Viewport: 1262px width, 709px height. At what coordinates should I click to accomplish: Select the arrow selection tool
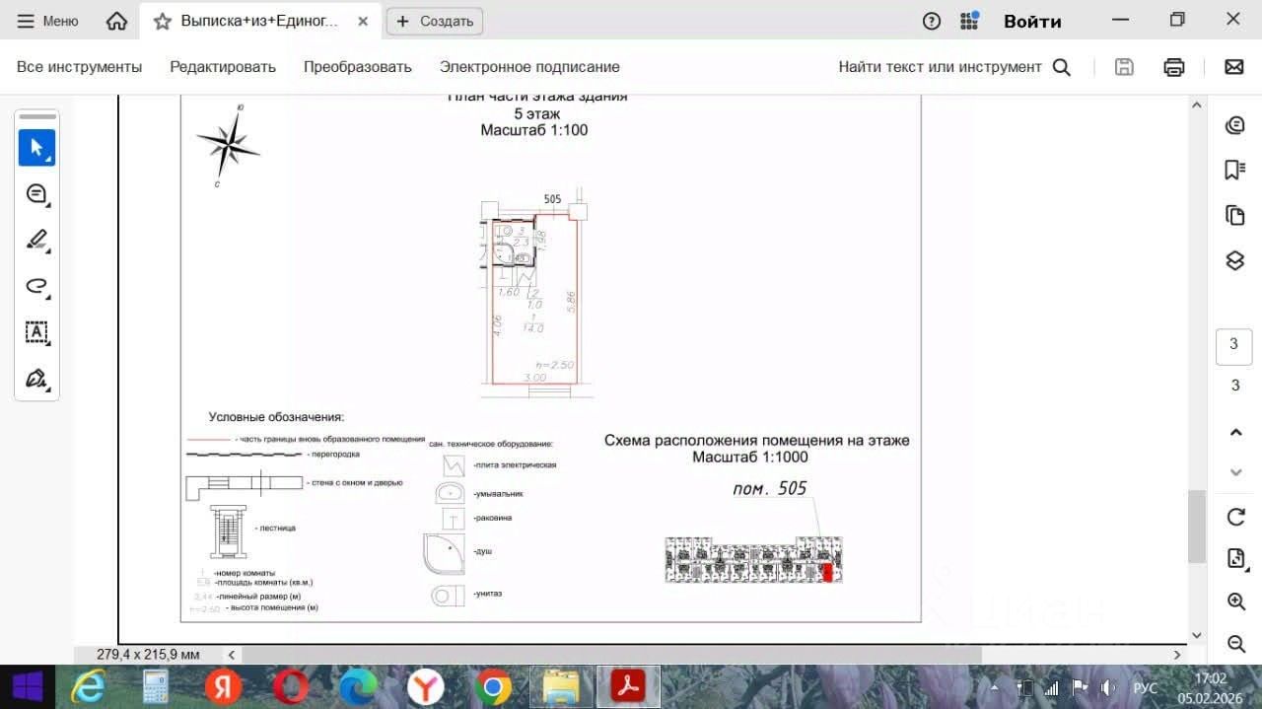coord(36,148)
